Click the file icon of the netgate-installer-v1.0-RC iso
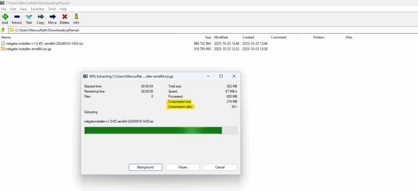 point(3,43)
